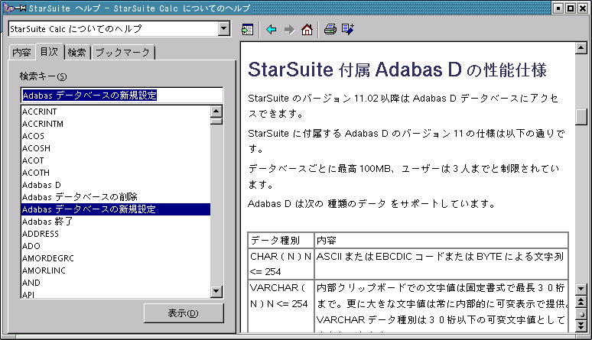Open the window menu icon in title bar
Viewport: 592px width, 340px height.
8,8
